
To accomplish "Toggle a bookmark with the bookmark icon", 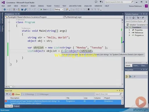I will pos(88,9).
